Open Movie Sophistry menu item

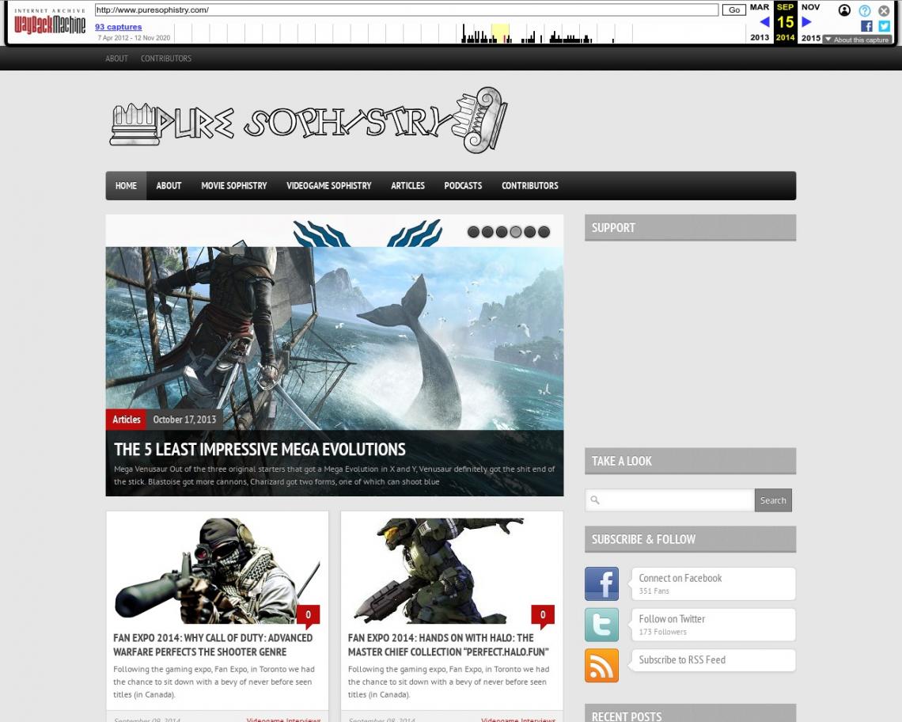coord(234,186)
